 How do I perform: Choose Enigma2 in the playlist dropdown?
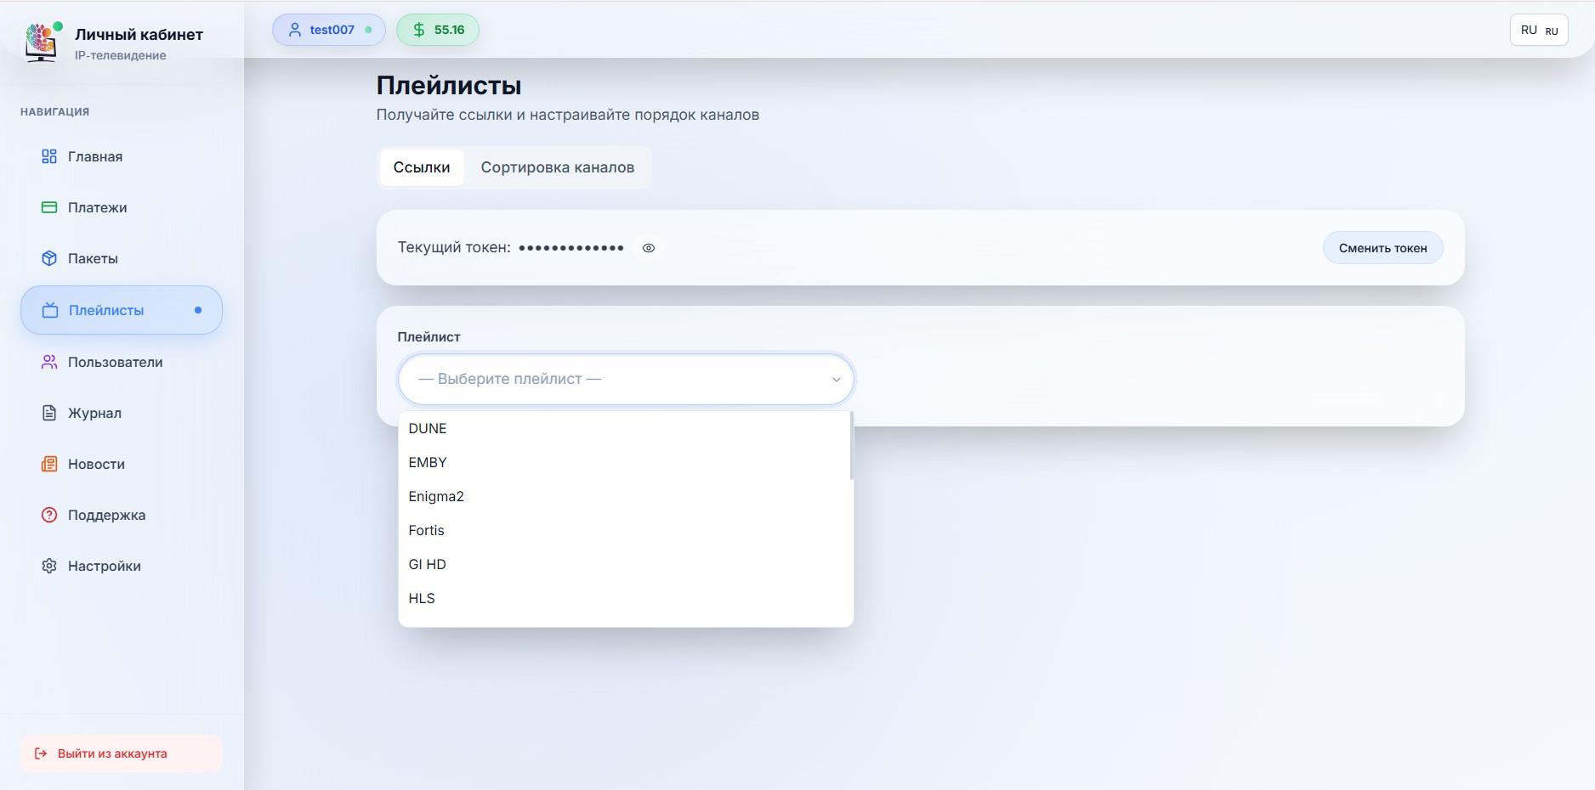point(436,496)
